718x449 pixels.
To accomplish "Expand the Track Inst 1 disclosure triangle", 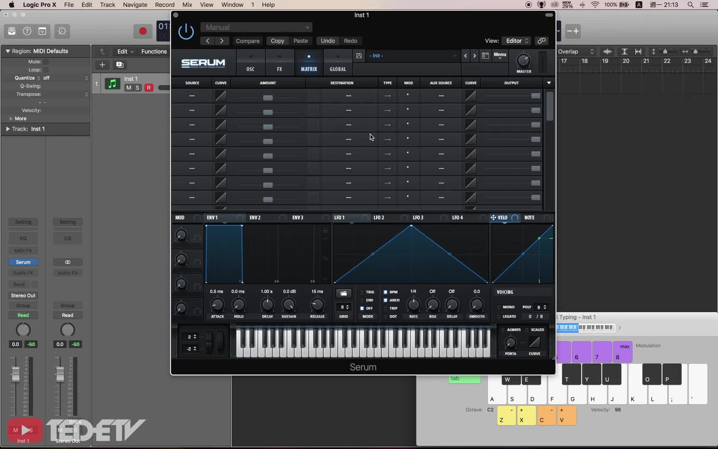I will [x=7, y=129].
